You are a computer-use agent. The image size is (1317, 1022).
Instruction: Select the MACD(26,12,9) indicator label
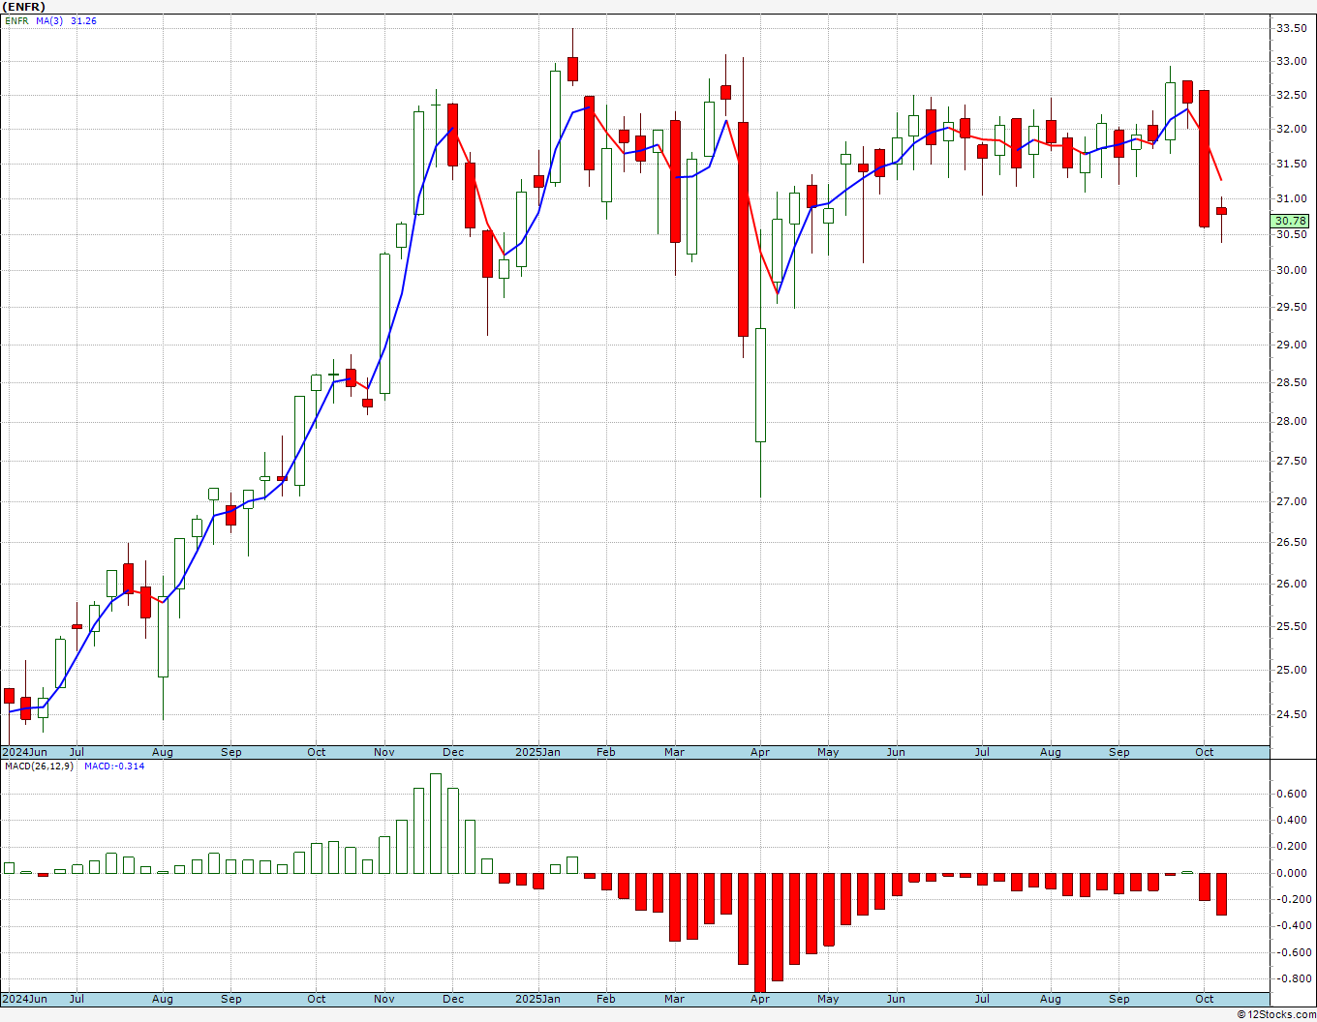(x=39, y=766)
